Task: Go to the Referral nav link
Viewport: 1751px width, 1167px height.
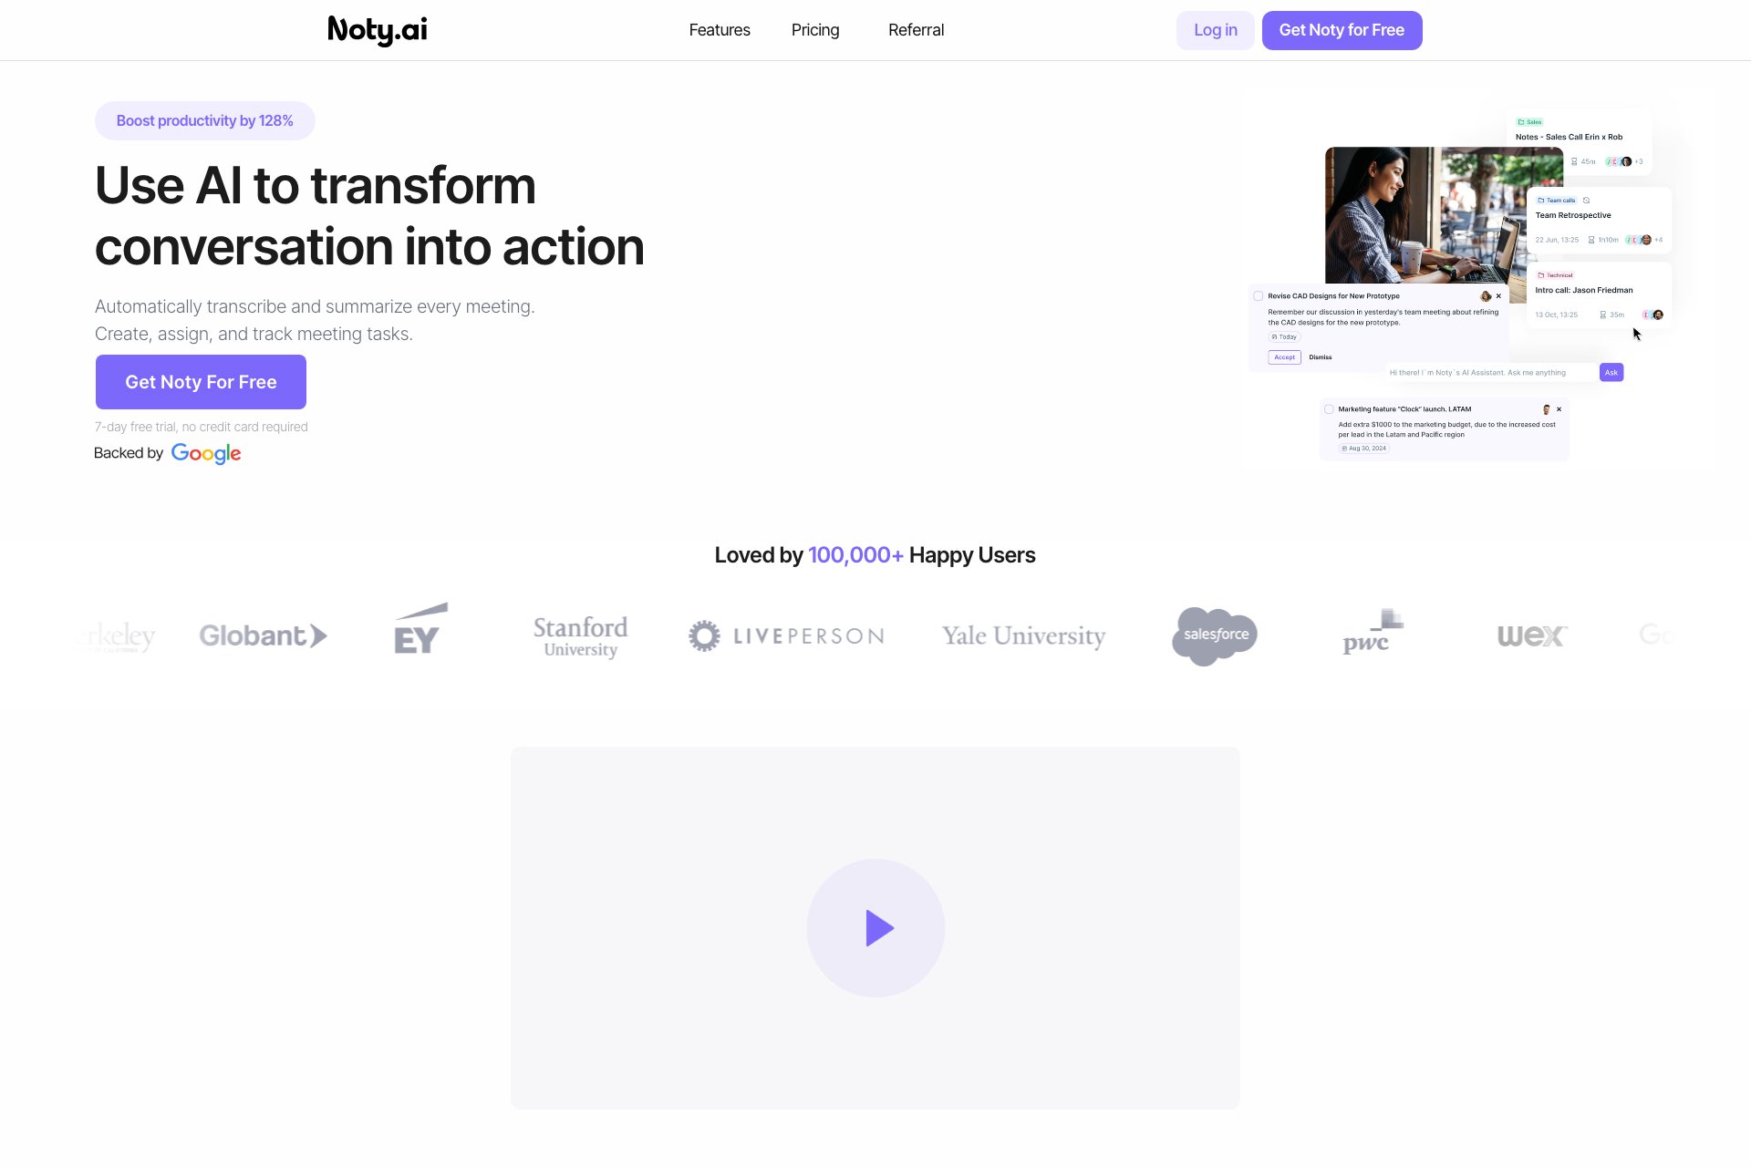Action: pyautogui.click(x=916, y=30)
